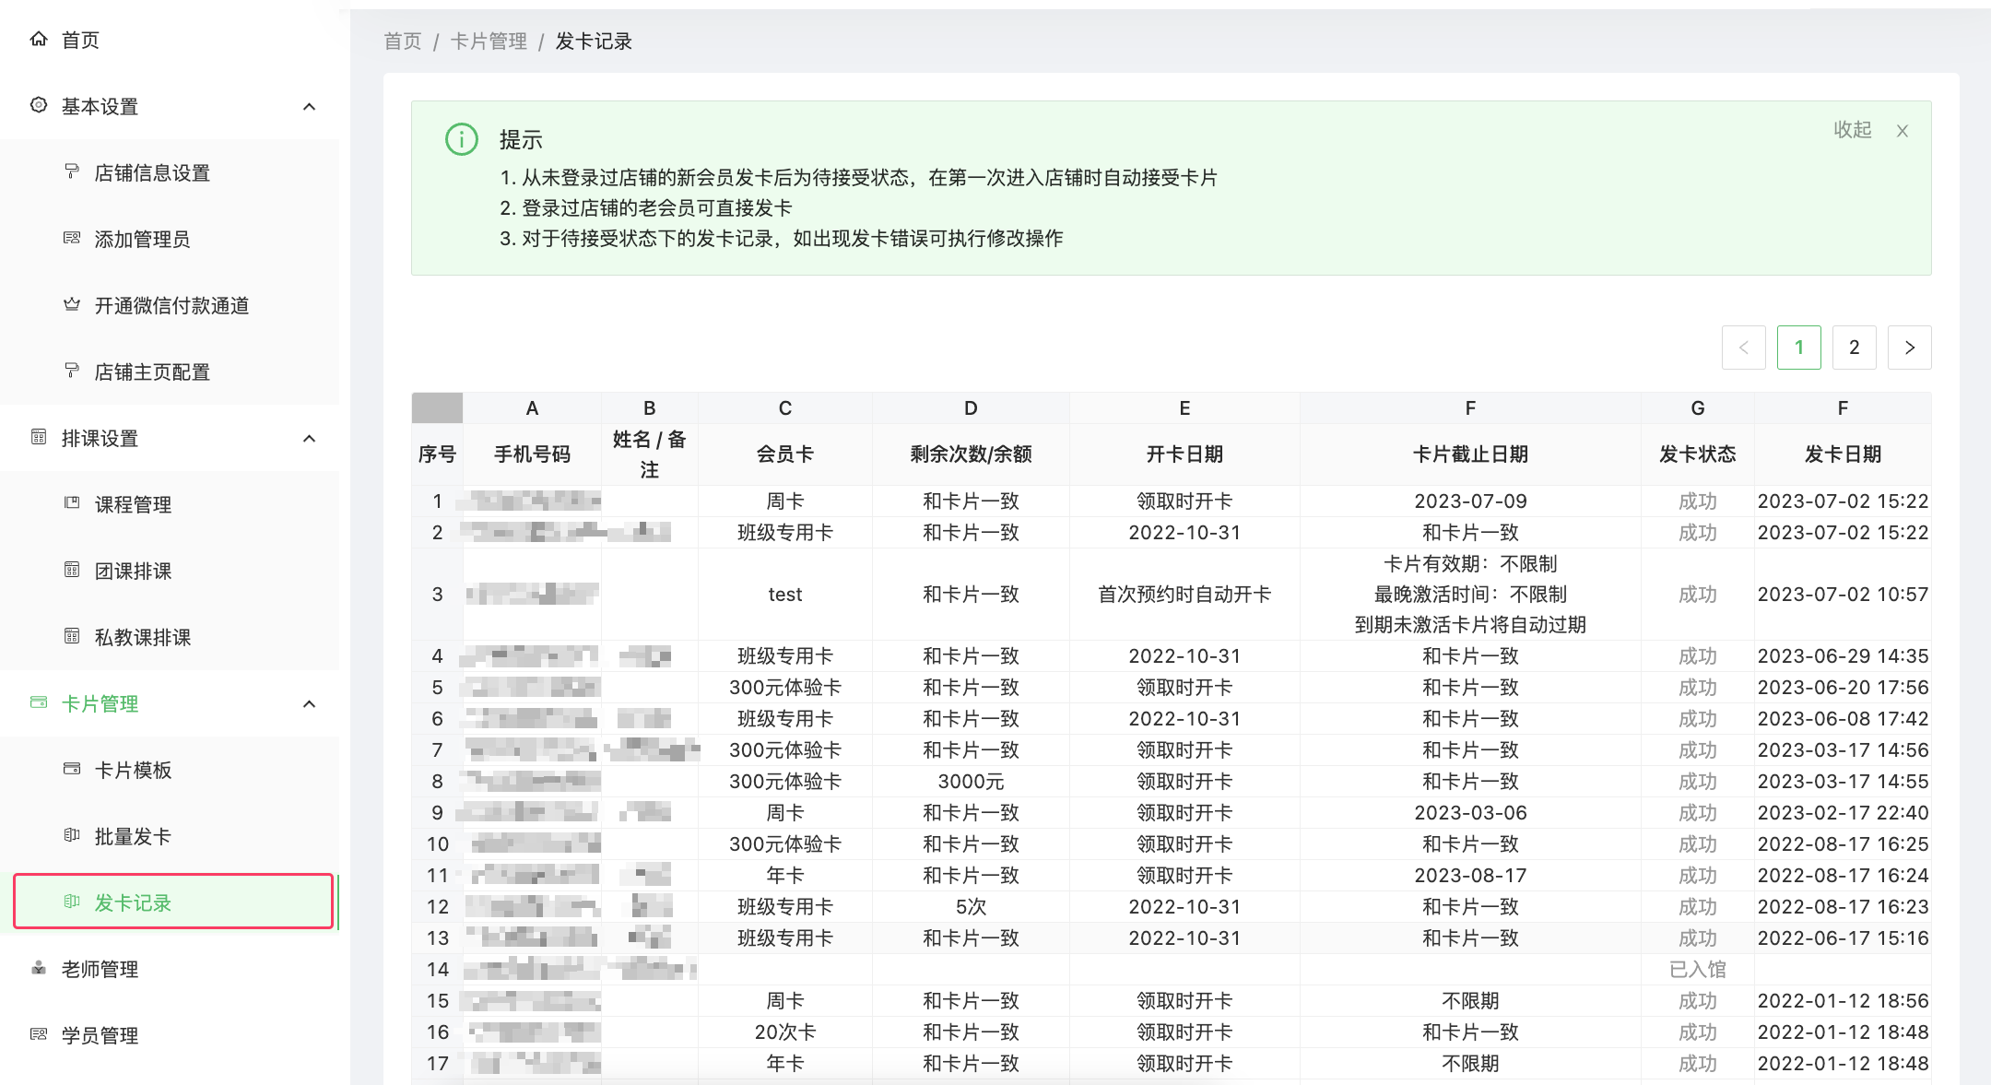Close the 提示 notice with the X

[x=1903, y=131]
